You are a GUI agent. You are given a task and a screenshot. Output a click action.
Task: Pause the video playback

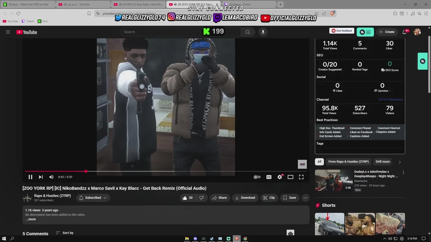click(x=30, y=177)
